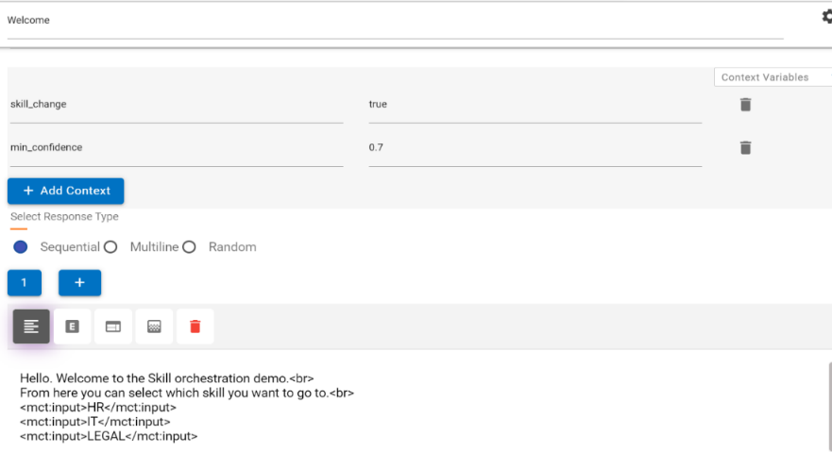The image size is (832, 452).
Task: Select the entity 'E' response icon
Action: tap(72, 326)
